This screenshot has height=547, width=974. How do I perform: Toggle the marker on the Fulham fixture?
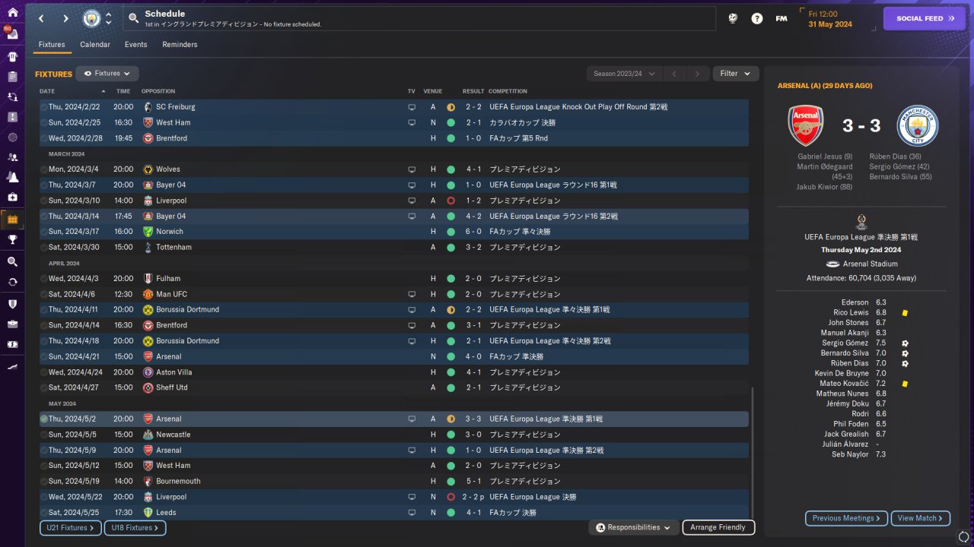tap(43, 279)
